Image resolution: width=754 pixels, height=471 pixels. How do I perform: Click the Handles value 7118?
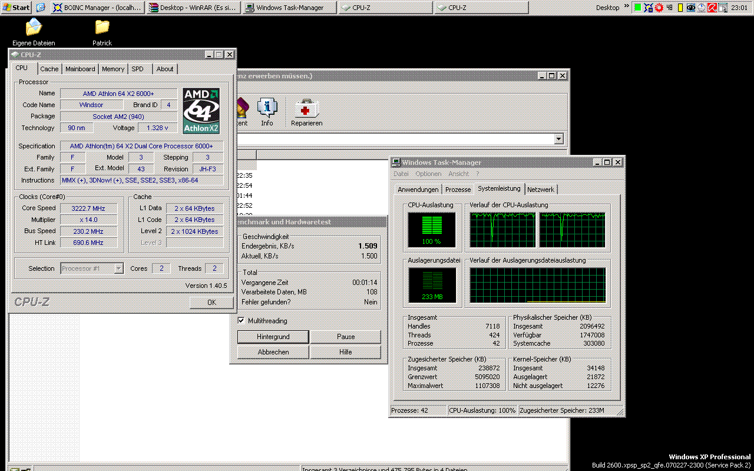[x=492, y=326]
